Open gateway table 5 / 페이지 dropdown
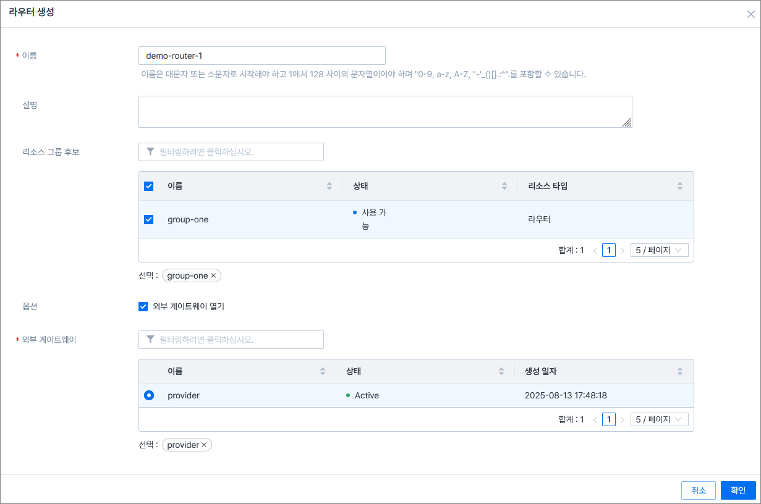The width and height of the screenshot is (761, 504). pyautogui.click(x=659, y=419)
